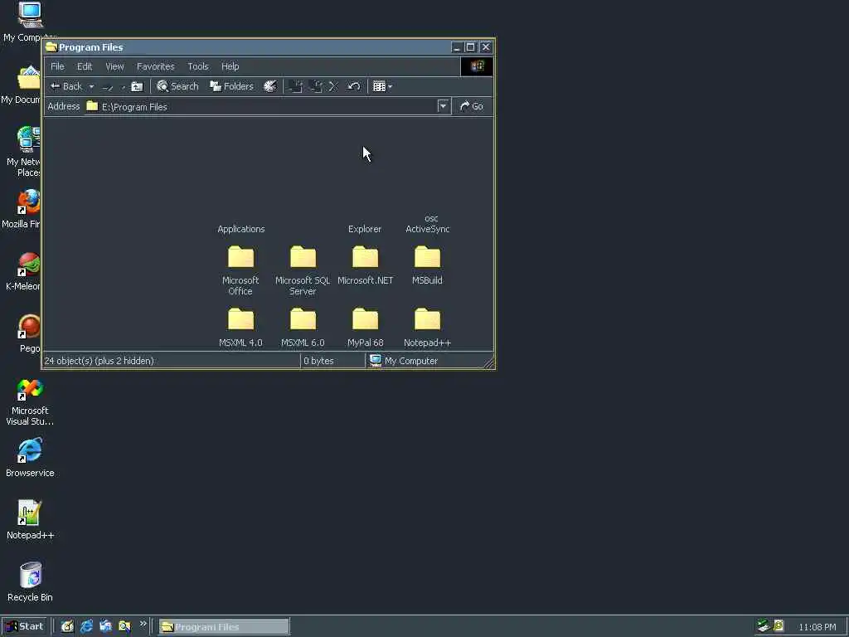The image size is (849, 637).
Task: Click the Copy To toolbar icon
Action: [x=315, y=86]
